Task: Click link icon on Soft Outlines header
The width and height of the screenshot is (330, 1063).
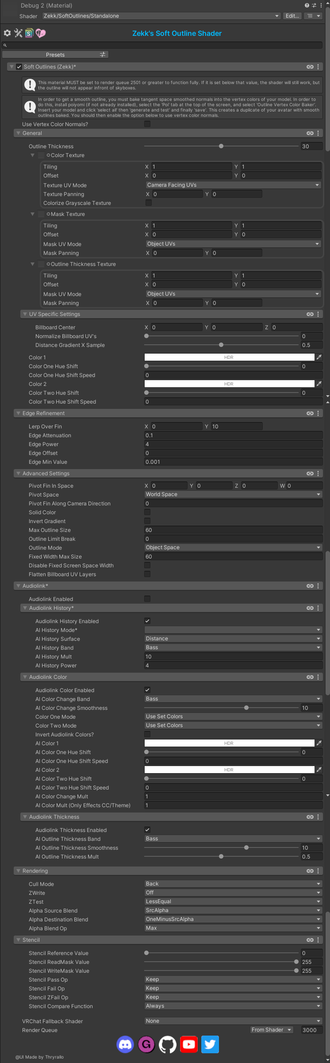Action: (x=310, y=67)
